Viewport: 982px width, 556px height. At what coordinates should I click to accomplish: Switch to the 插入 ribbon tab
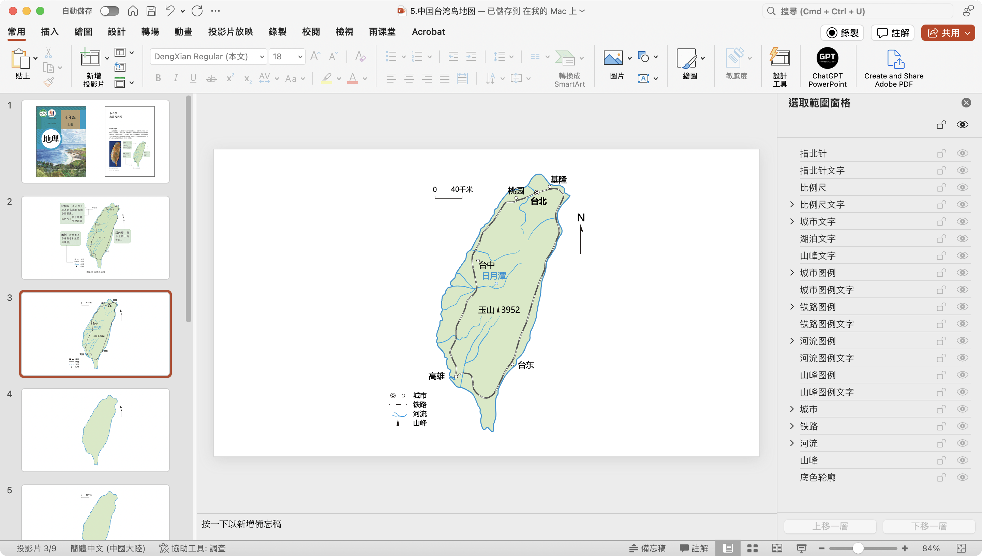click(50, 32)
